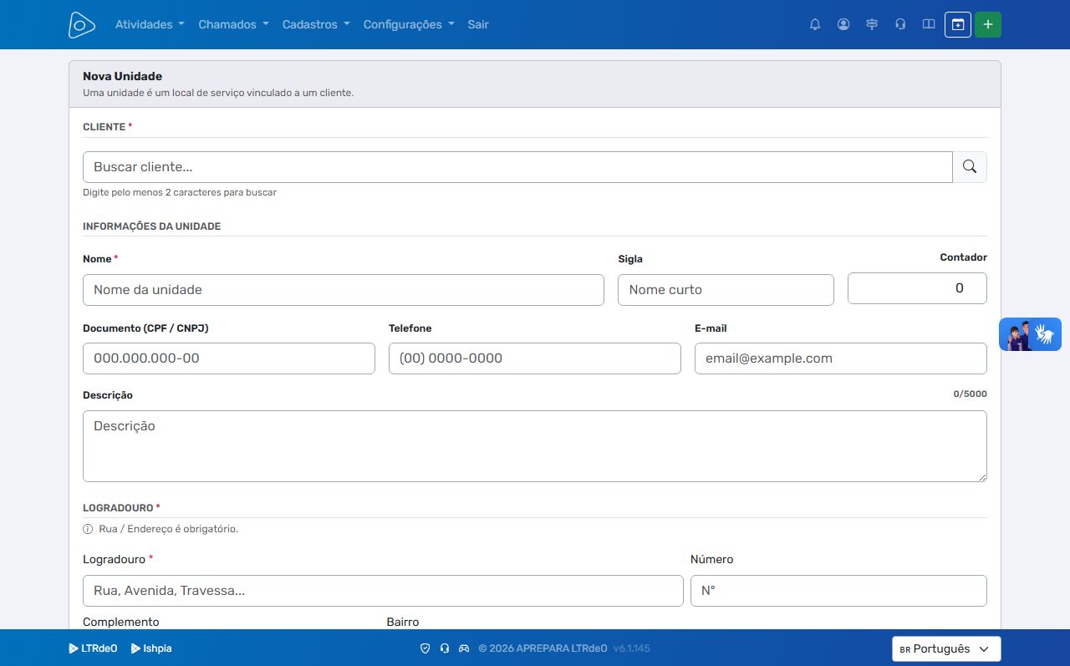Open the book documentation icon
Viewport: 1070px width, 666px height.
point(929,25)
